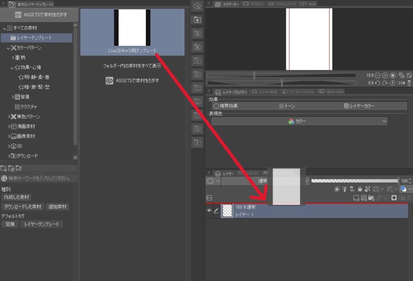
Task: Toggle 作成した素材 filter tag
Action: (x=17, y=197)
